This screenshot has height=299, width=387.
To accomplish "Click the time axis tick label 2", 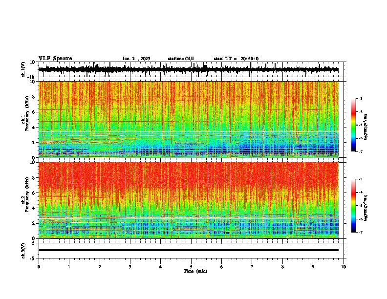I will [100, 267].
